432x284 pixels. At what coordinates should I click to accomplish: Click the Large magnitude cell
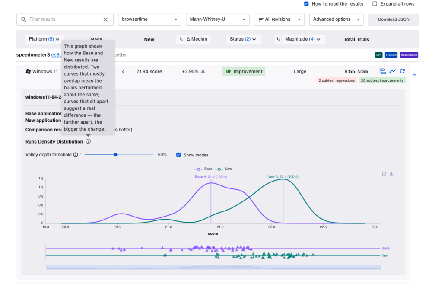click(300, 71)
